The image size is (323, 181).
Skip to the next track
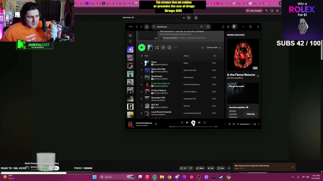199,123
